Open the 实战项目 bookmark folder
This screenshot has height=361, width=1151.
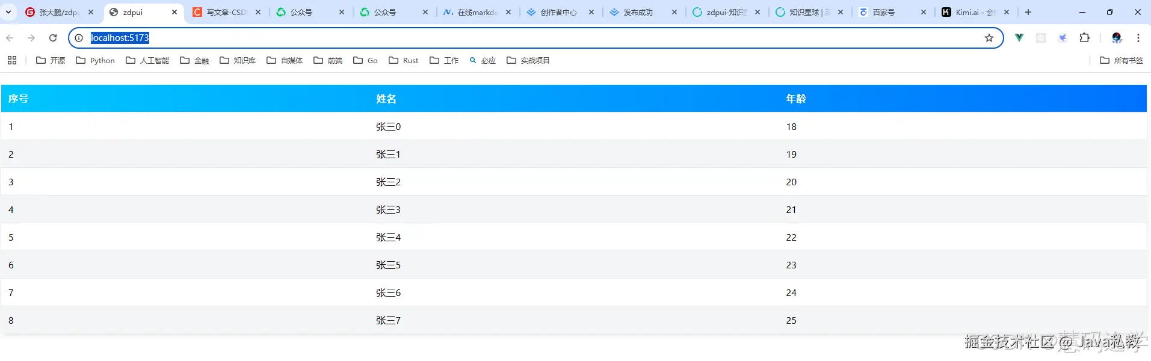click(x=528, y=60)
